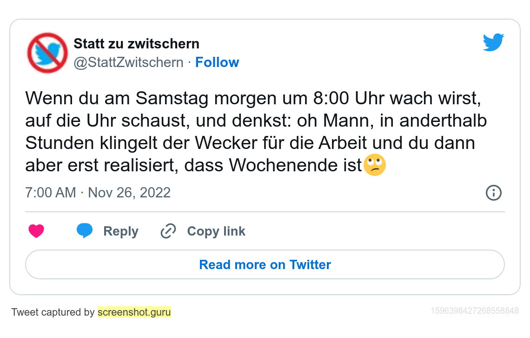Click the blue reply speech bubble icon
The height and width of the screenshot is (338, 530).
click(85, 230)
